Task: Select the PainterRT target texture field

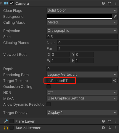Action: tap(79, 80)
